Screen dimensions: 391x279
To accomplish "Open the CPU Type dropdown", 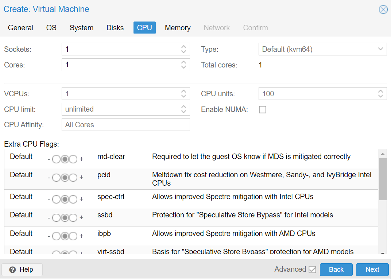I will click(380, 49).
